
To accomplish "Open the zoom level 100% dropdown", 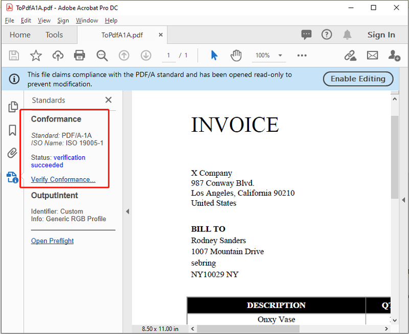I will pos(268,55).
